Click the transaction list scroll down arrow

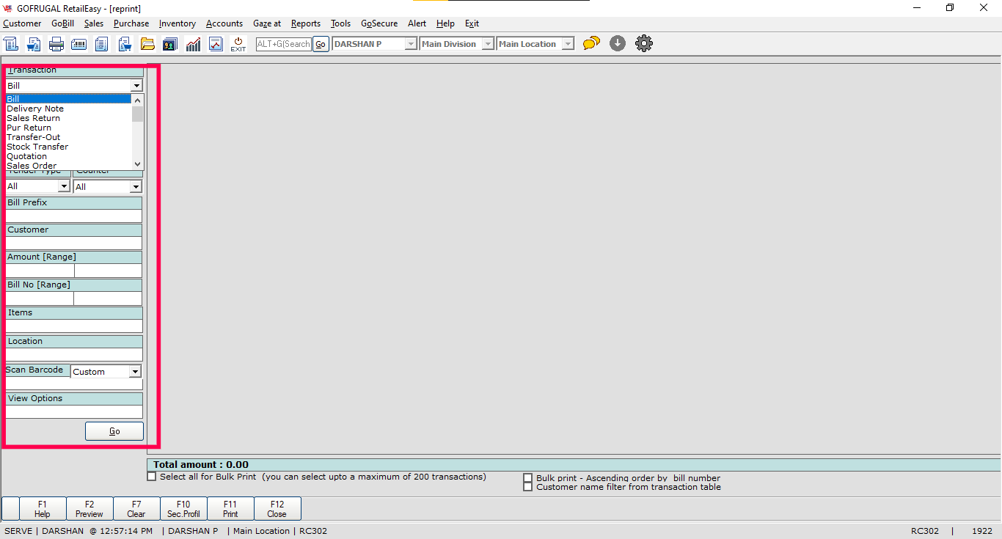tap(137, 164)
